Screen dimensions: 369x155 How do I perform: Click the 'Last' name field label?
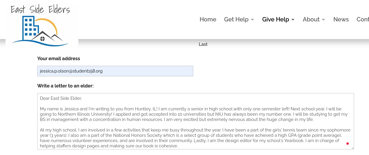(x=203, y=44)
